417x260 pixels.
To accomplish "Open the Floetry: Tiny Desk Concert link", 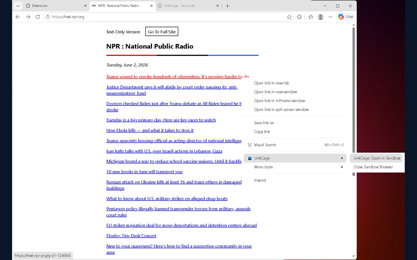I will (131, 236).
